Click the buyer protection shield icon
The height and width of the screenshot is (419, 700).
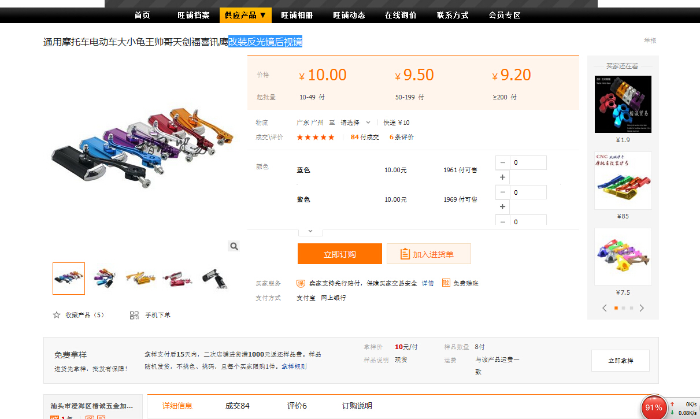pyautogui.click(x=301, y=283)
